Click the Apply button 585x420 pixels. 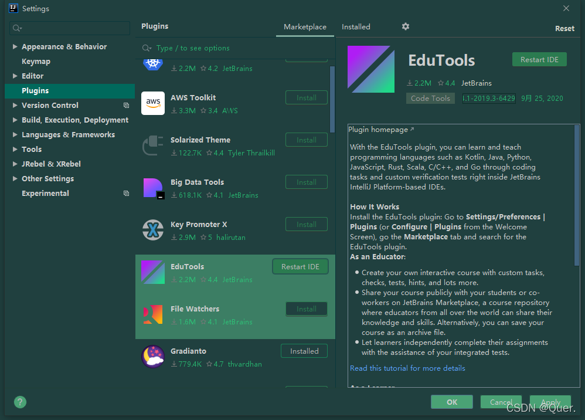tap(550, 402)
